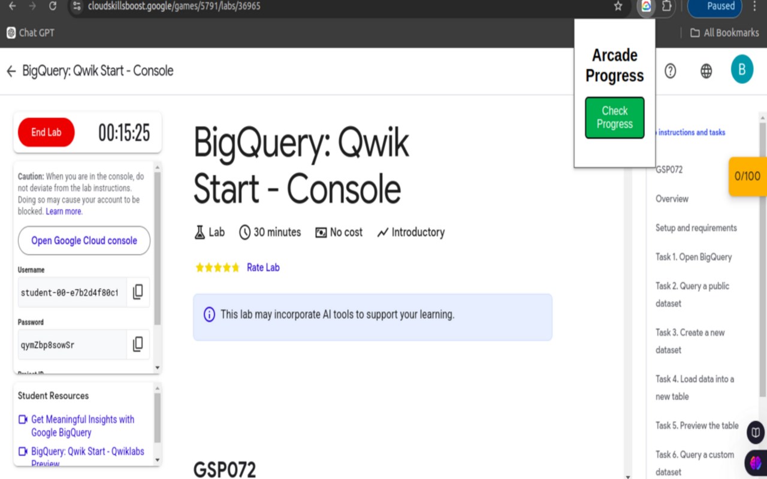767x479 pixels.
Task: Click the info icon in AI tools notice
Action: (x=209, y=314)
